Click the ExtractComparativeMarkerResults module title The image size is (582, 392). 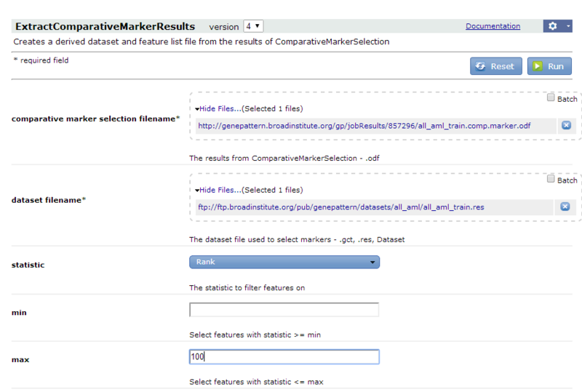105,26
